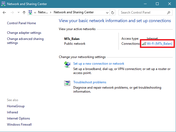Image resolution: width=176 pixels, height=132 pixels.
Task: Click the forward navigation arrow
Action: 12,13
